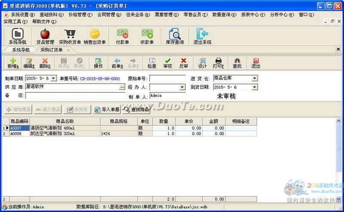The image size is (344, 212).
Task: Click the 供应商 field with 里诺软件
Action: tap(72, 87)
